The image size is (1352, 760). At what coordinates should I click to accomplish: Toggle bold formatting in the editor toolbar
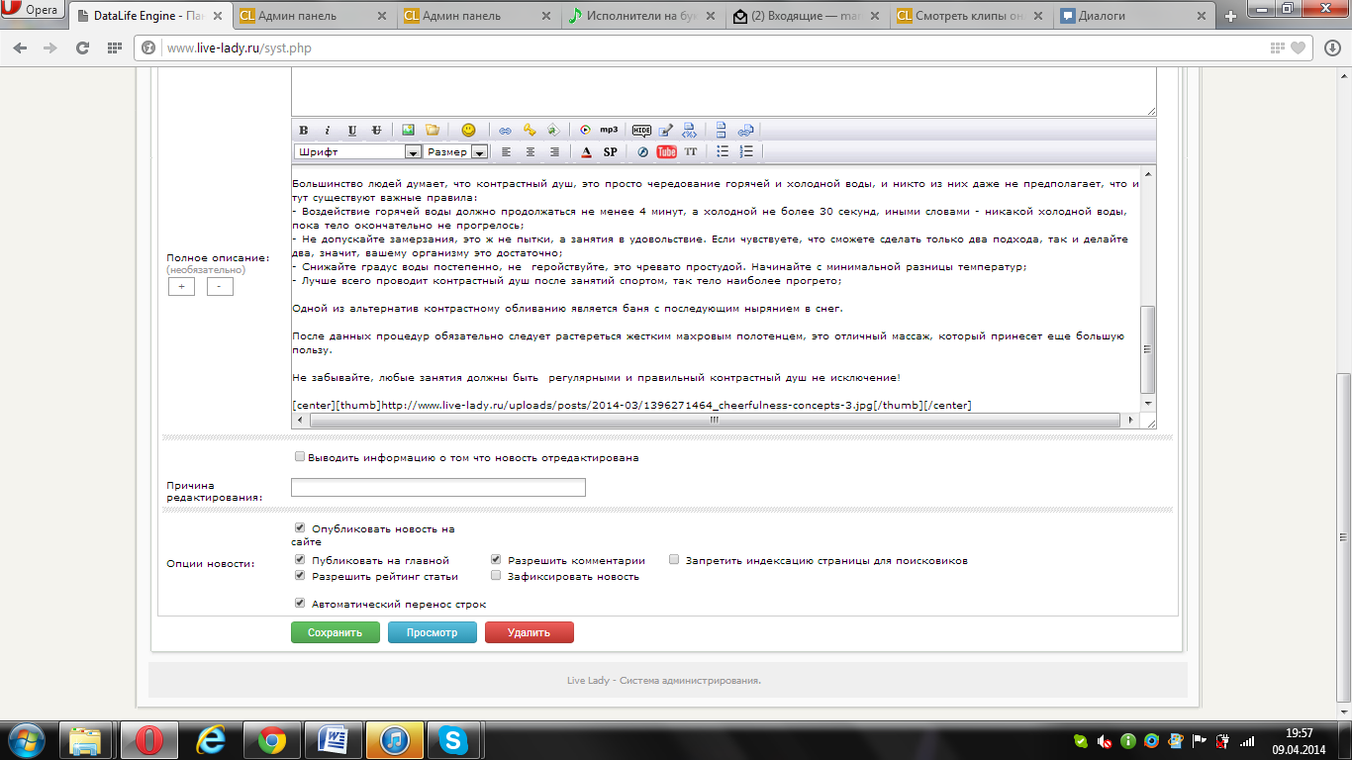click(x=304, y=131)
